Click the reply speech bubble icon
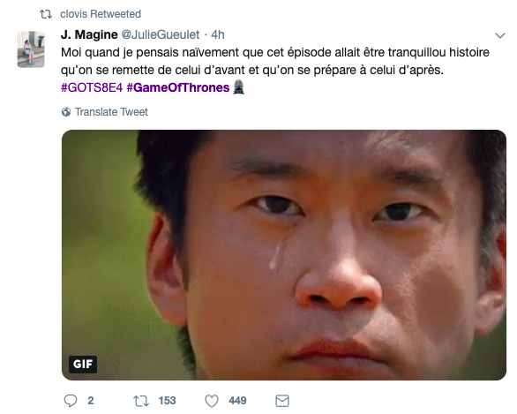The width and height of the screenshot is (517, 414). pos(71,401)
